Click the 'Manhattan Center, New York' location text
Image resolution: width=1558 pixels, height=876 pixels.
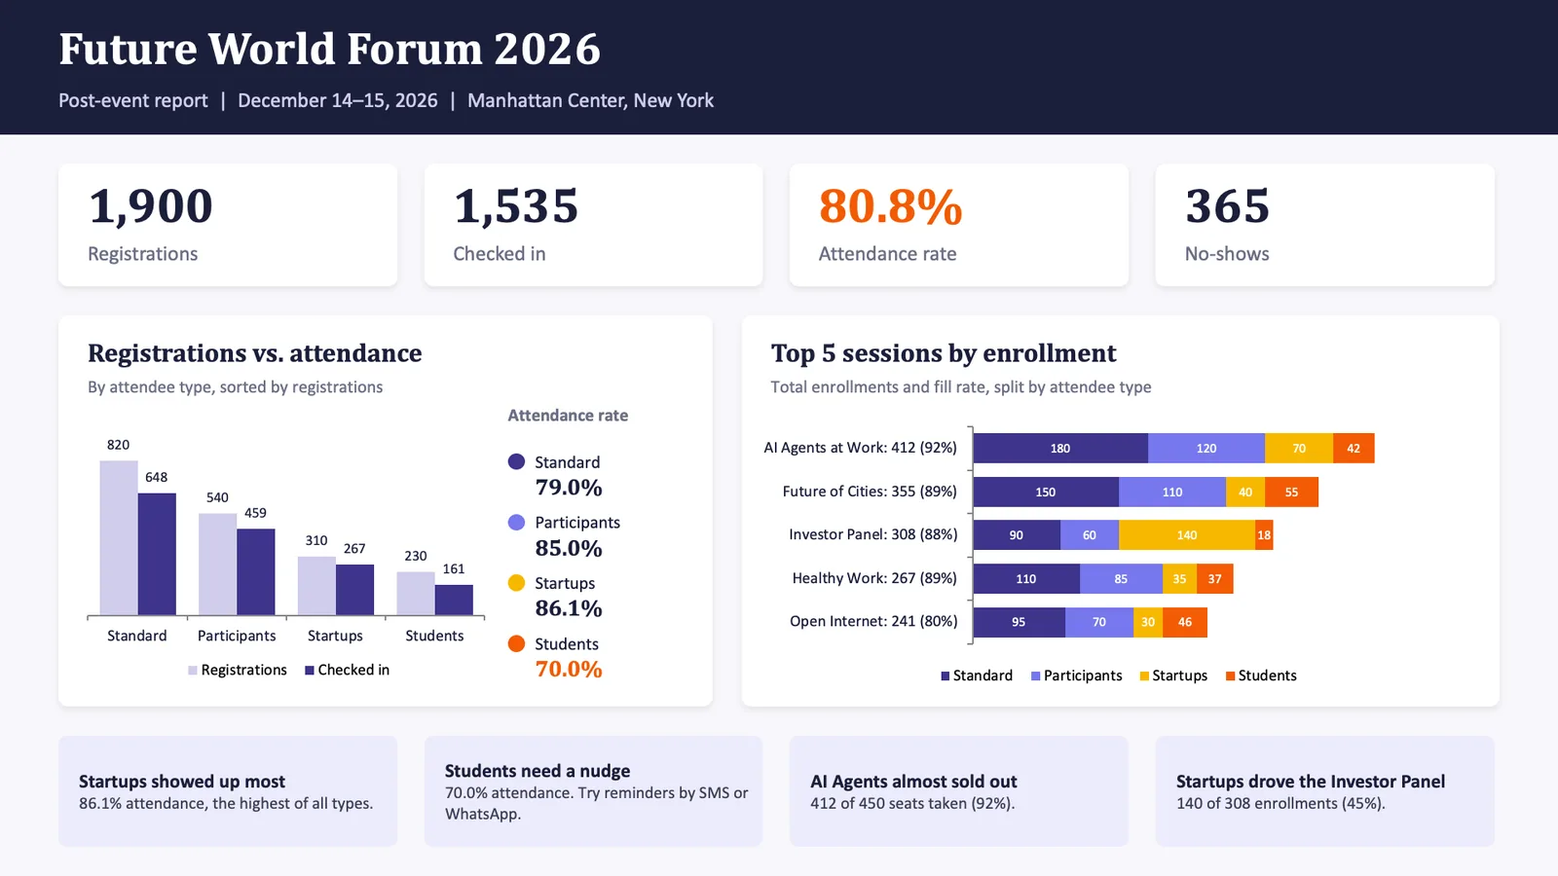pos(590,100)
